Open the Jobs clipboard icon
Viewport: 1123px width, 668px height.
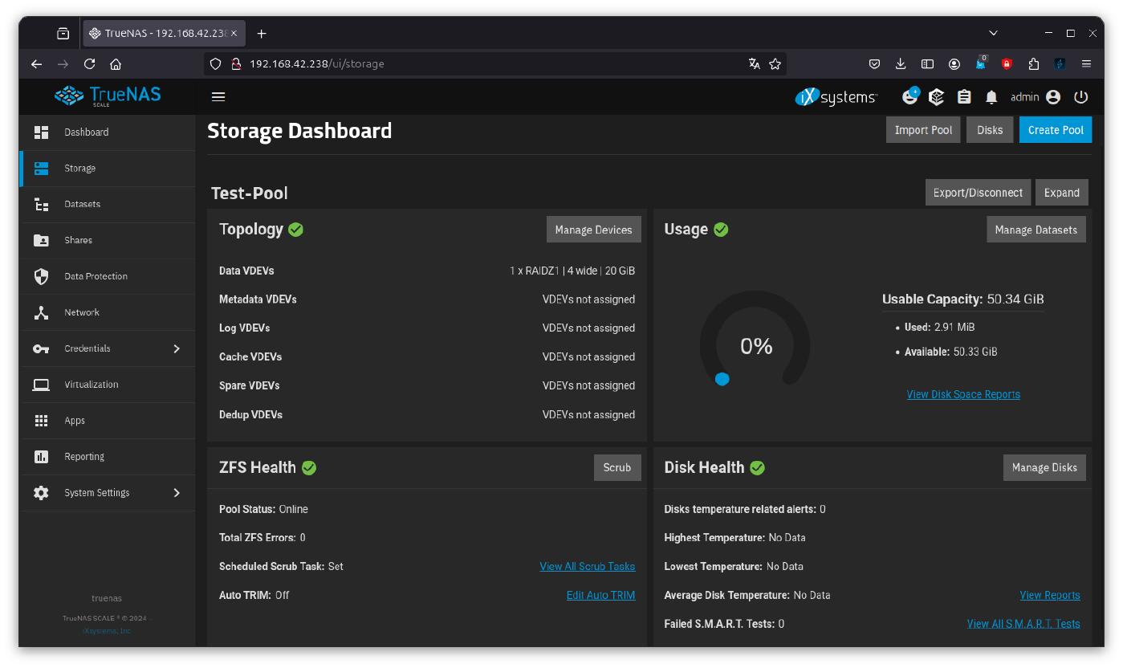click(x=964, y=97)
